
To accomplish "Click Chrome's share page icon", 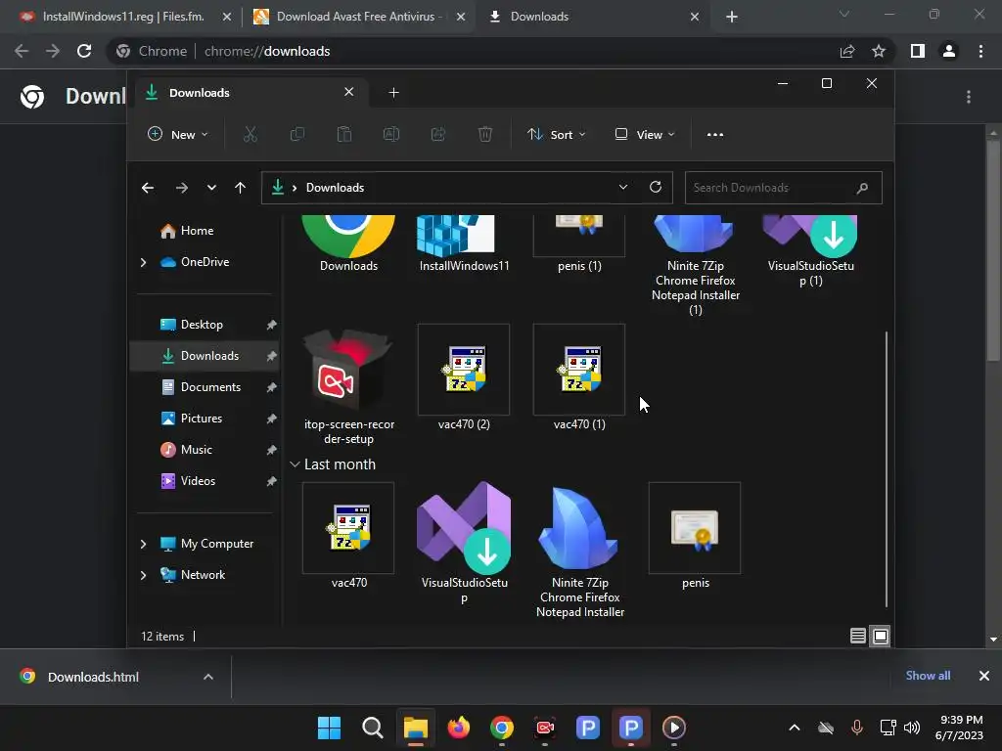I will (847, 51).
